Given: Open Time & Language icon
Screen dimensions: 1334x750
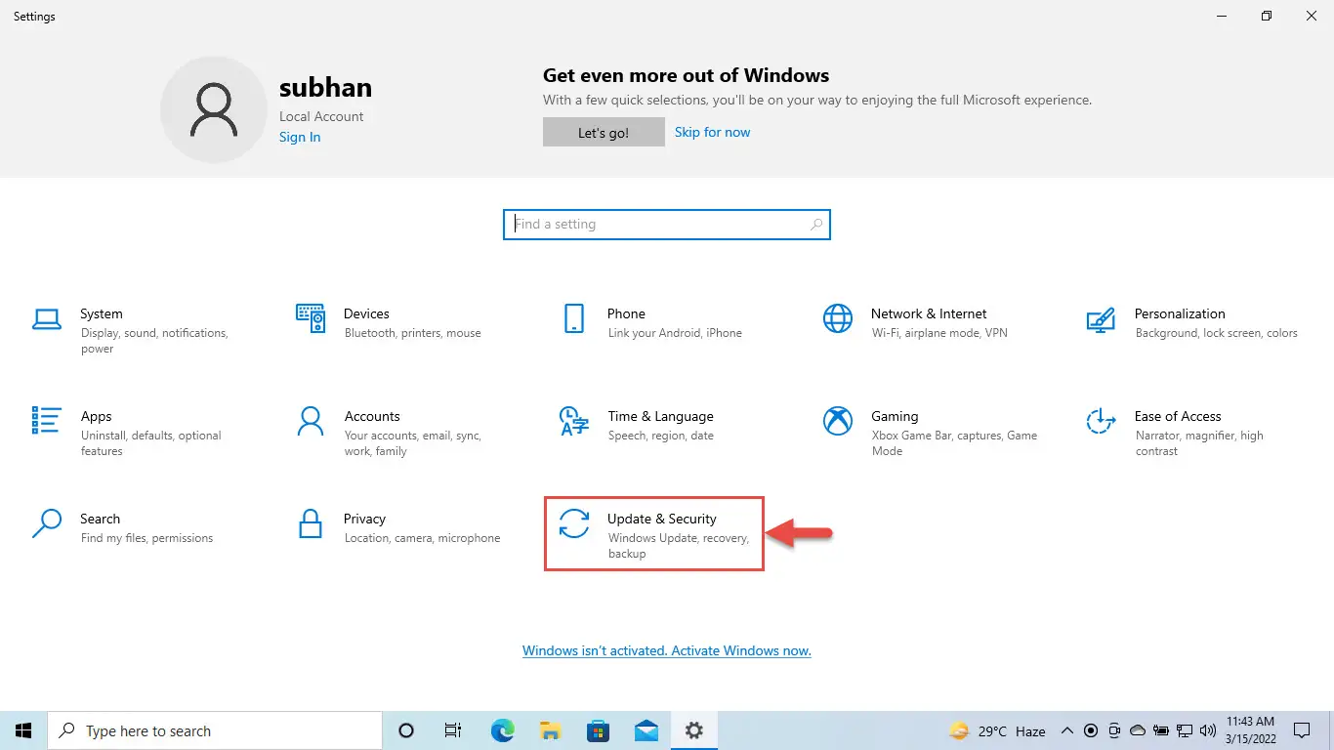Looking at the screenshot, I should point(574,421).
